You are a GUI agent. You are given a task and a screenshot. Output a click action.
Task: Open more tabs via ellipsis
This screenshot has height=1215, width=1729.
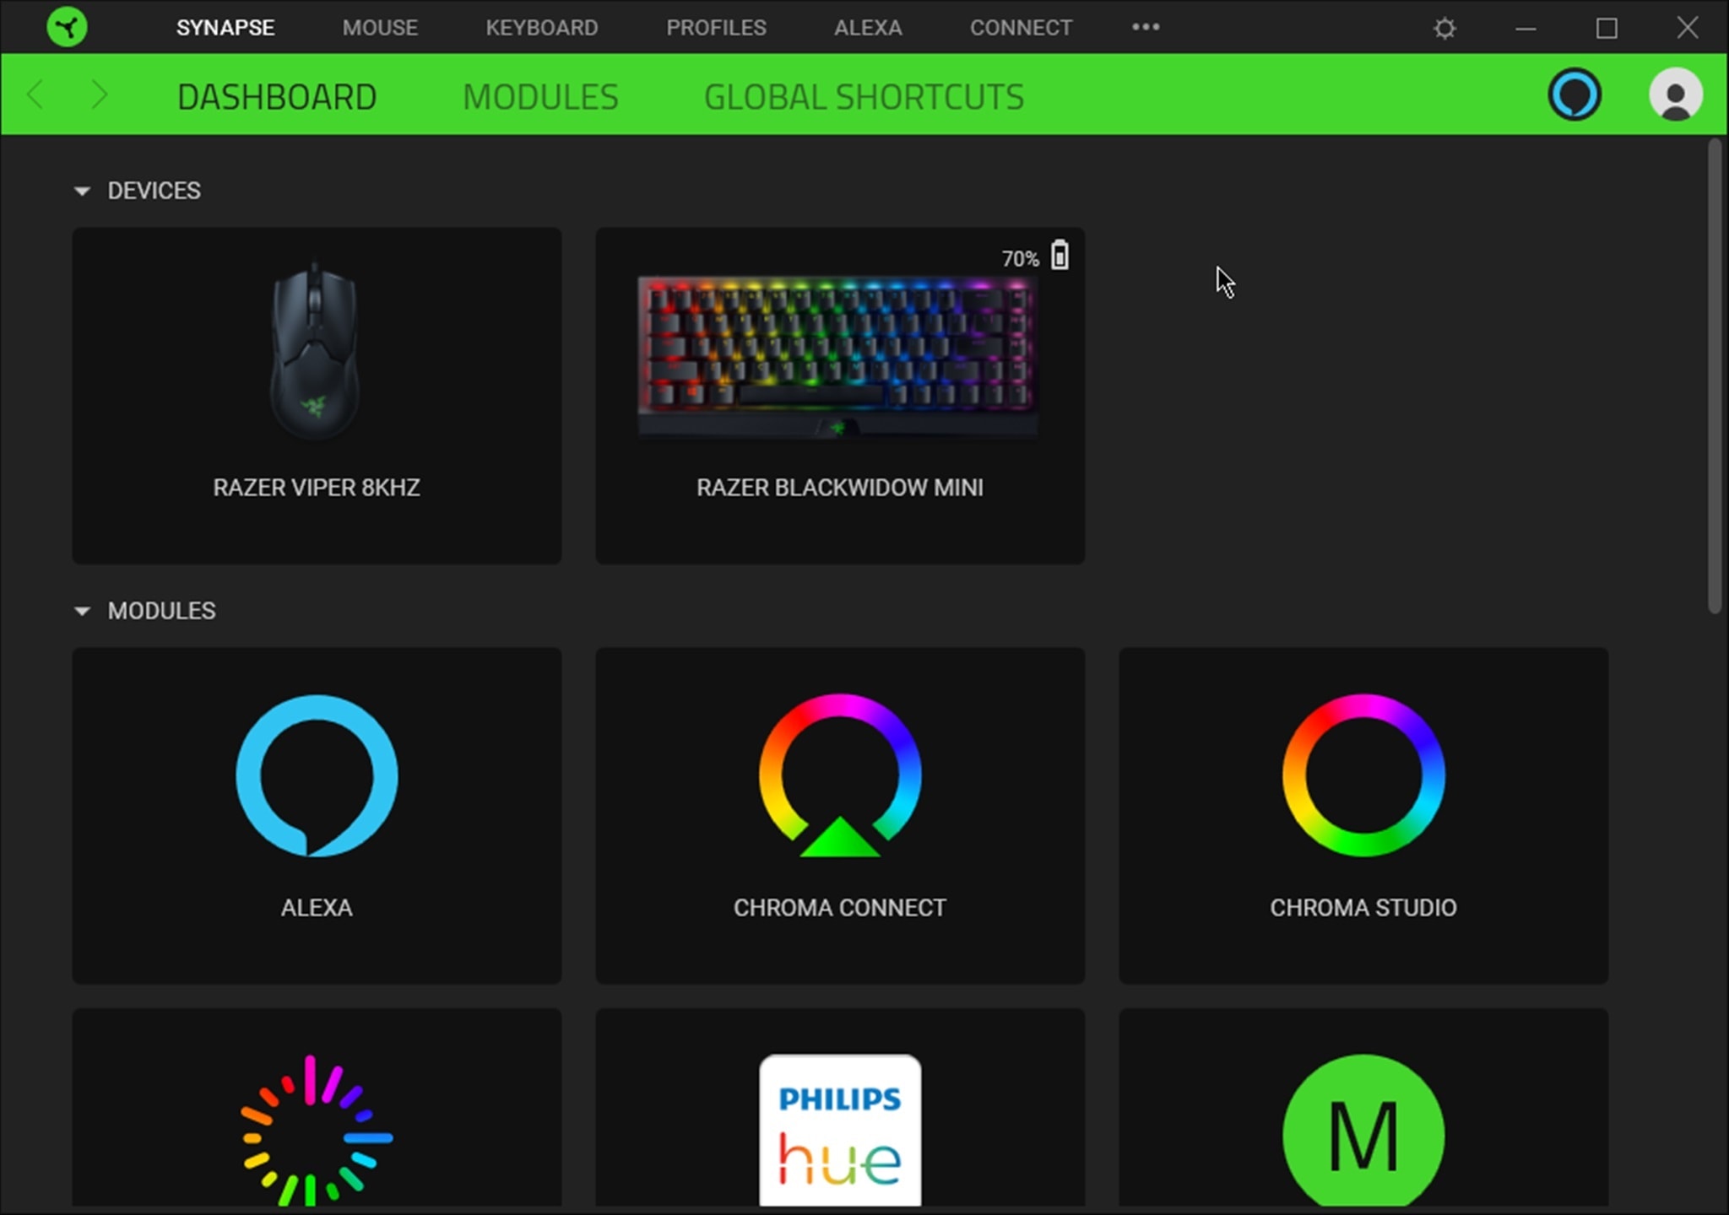click(1146, 27)
